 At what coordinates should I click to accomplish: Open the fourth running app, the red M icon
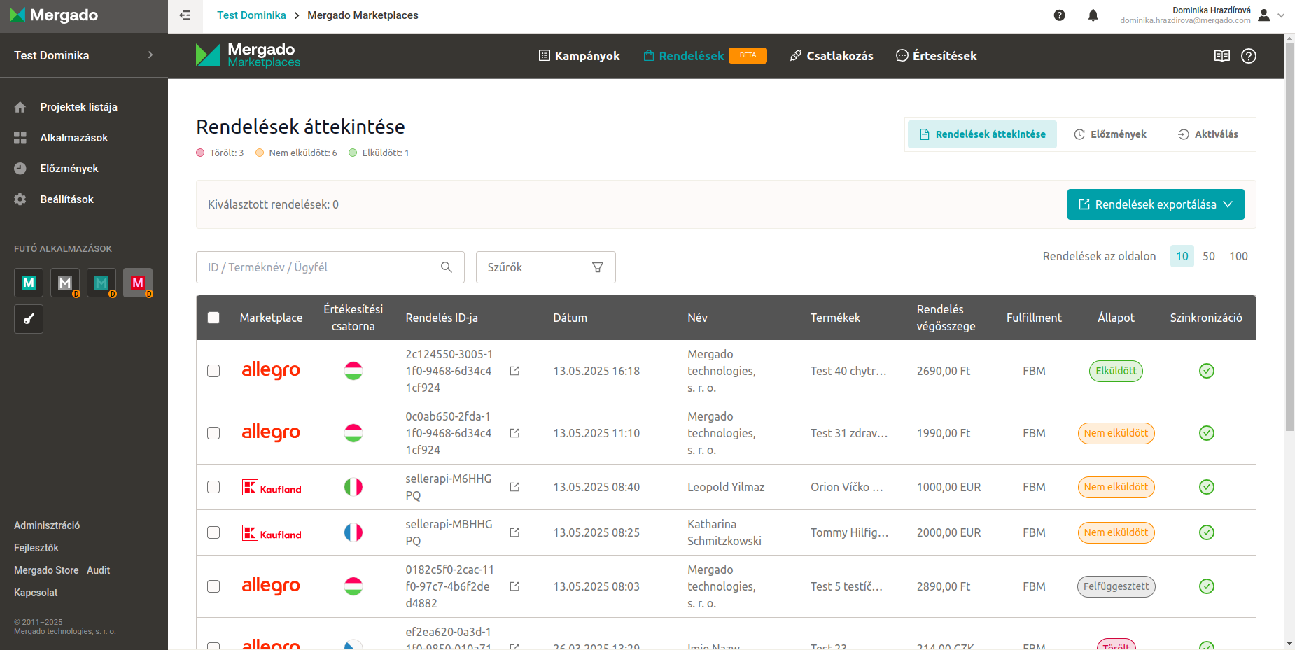coord(138,283)
